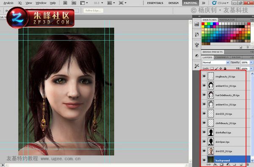The image size is (254, 167).
Task: Hide the background layer
Action: click(x=204, y=160)
